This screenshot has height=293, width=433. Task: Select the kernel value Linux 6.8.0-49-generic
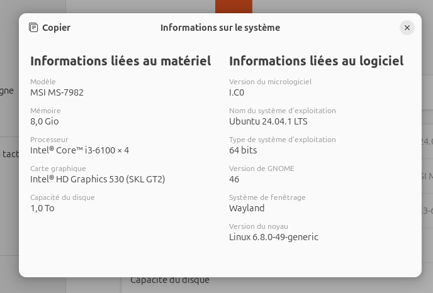[x=274, y=237]
